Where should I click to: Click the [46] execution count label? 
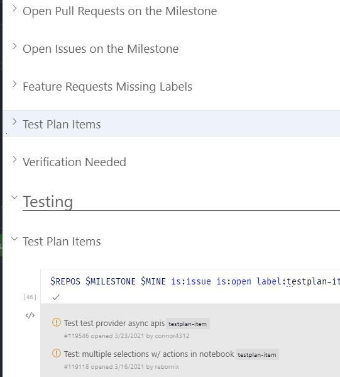30,297
